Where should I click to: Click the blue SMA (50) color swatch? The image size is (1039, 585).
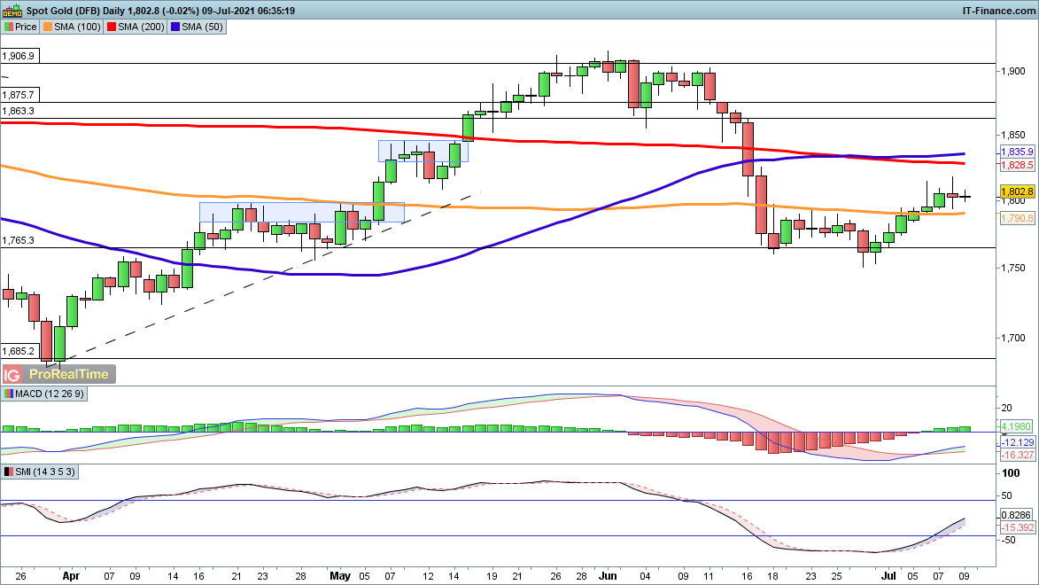tap(176, 27)
